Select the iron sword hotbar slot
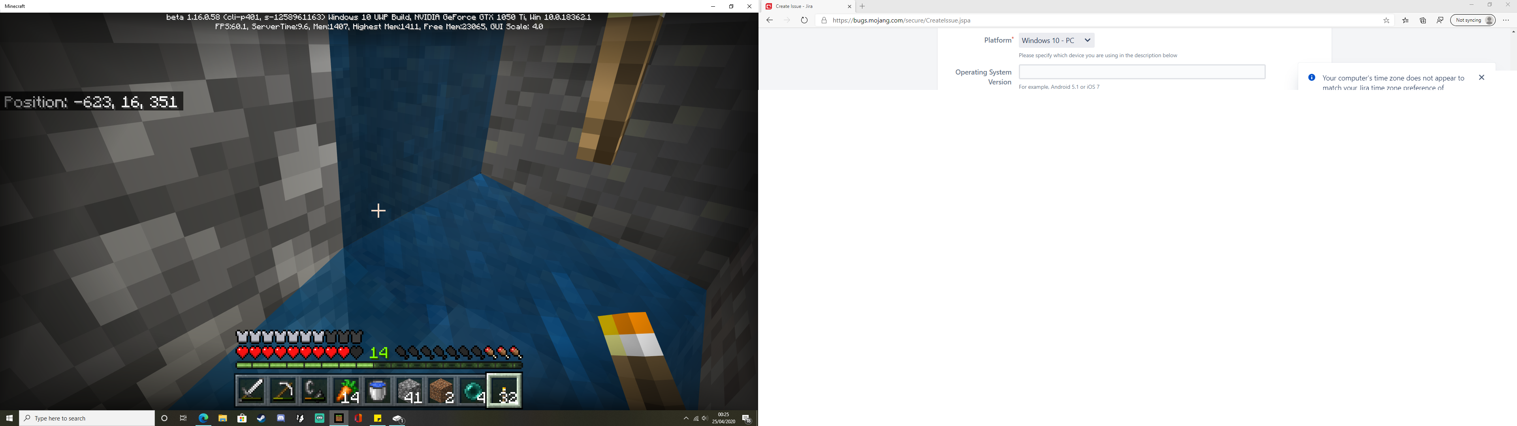This screenshot has width=1517, height=426. click(x=251, y=390)
